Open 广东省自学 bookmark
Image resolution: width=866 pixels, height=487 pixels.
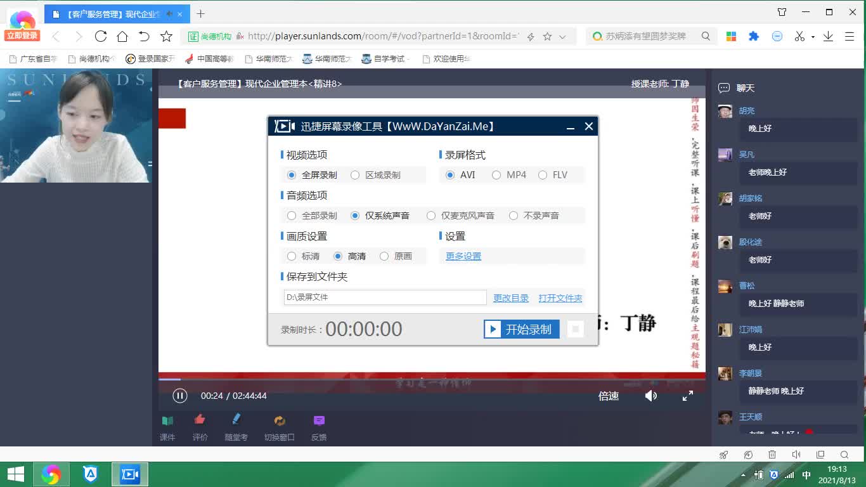point(33,59)
